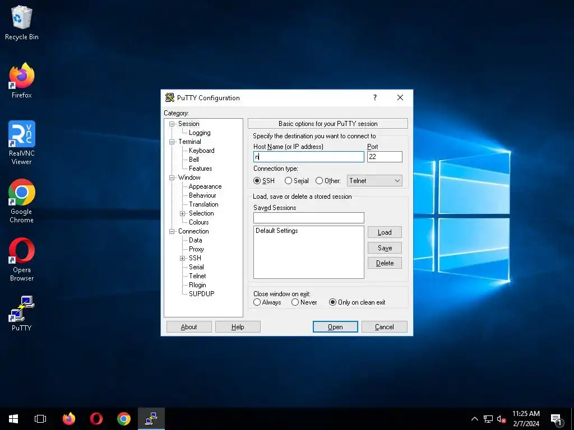Select the Translation category
Viewport: 574px width, 430px height.
click(203, 204)
